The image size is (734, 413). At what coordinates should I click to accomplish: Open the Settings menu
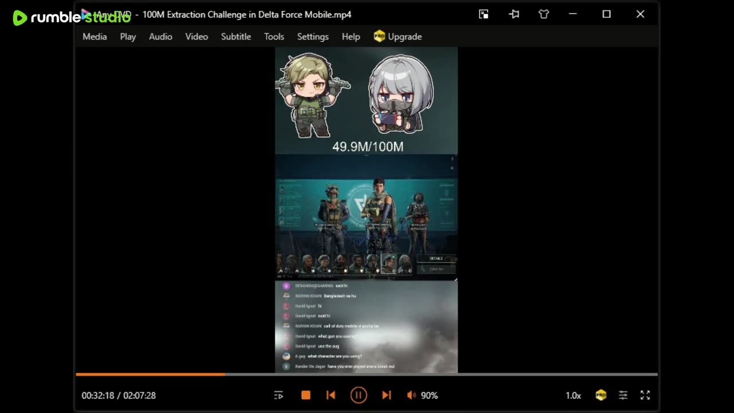point(313,37)
